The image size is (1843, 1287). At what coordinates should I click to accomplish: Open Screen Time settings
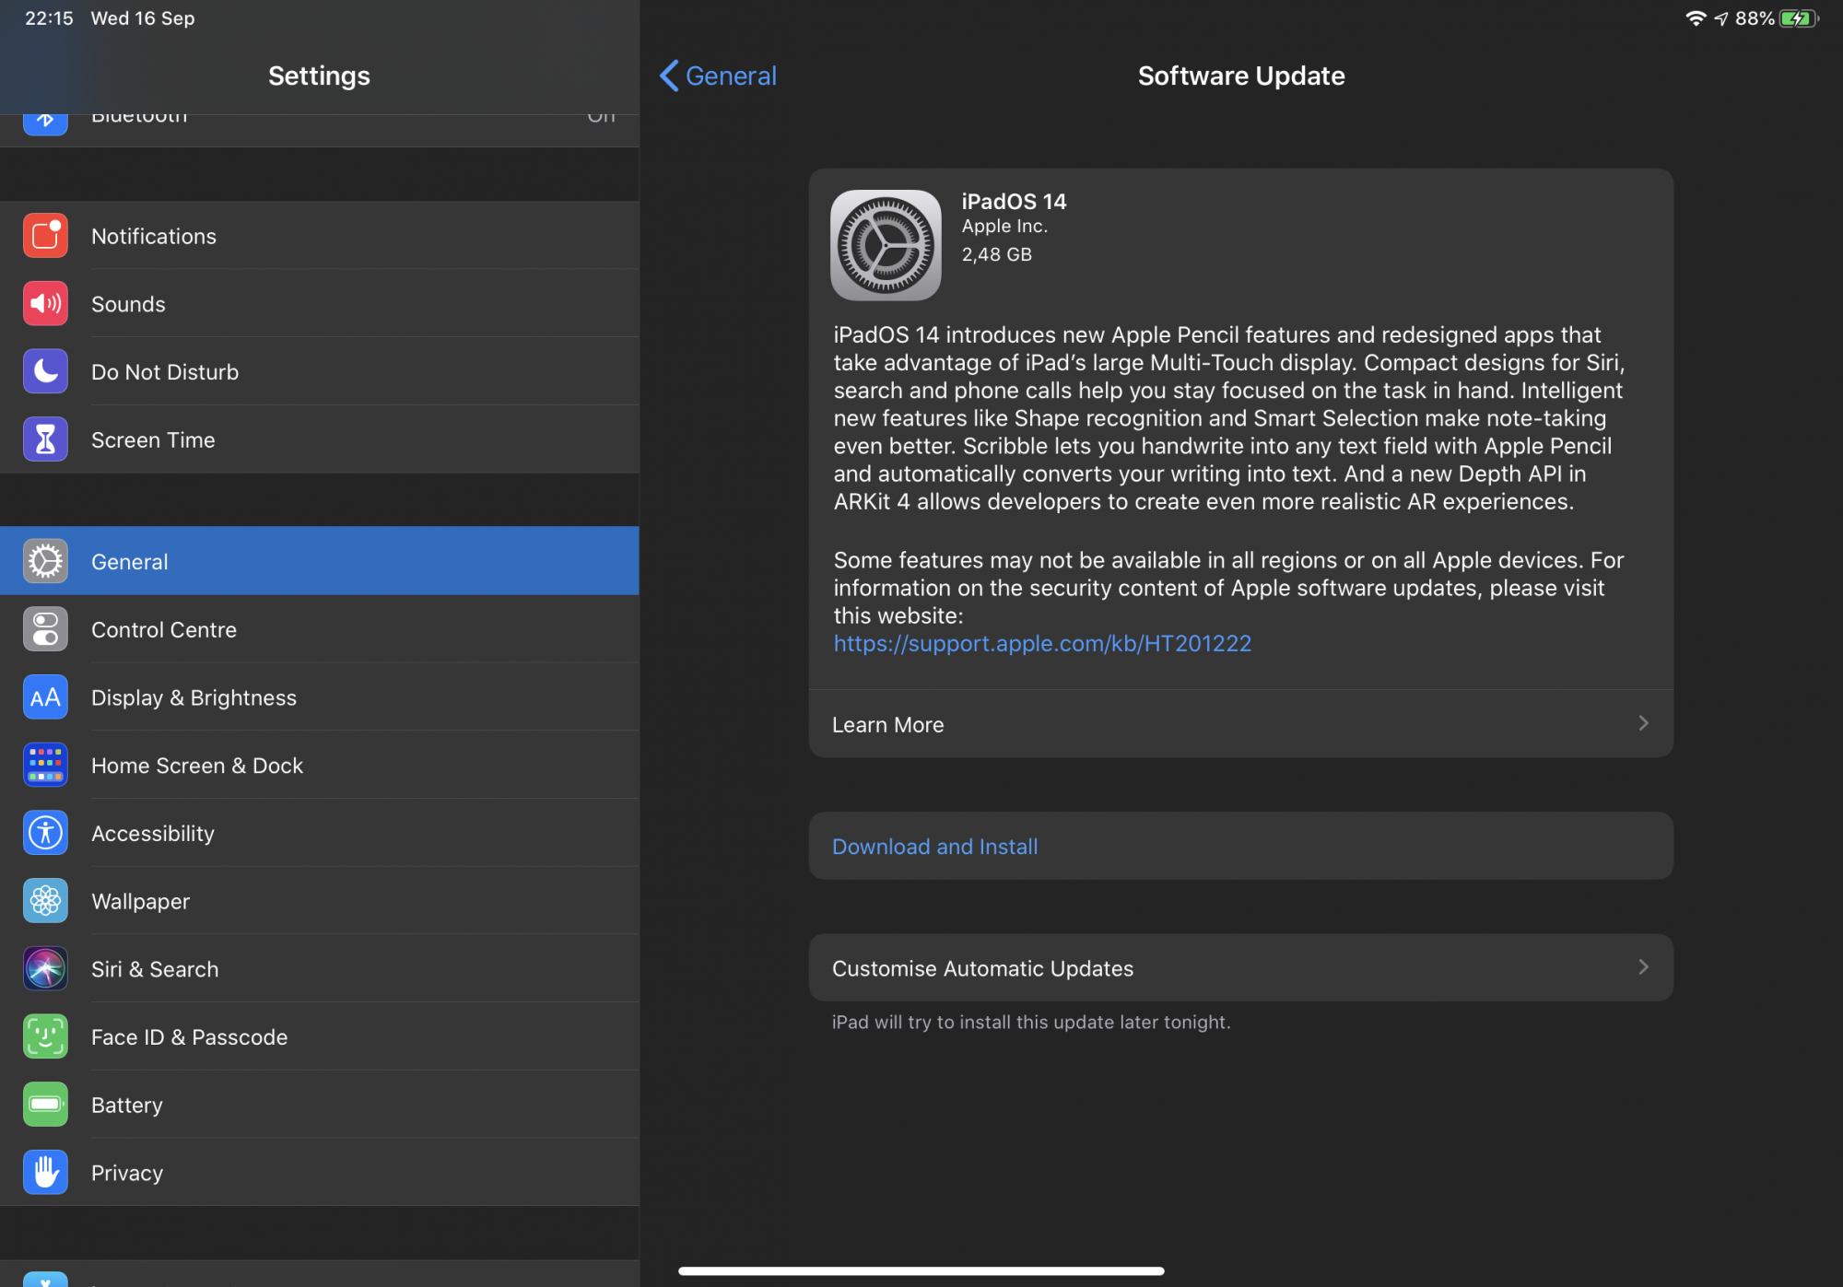tap(320, 439)
